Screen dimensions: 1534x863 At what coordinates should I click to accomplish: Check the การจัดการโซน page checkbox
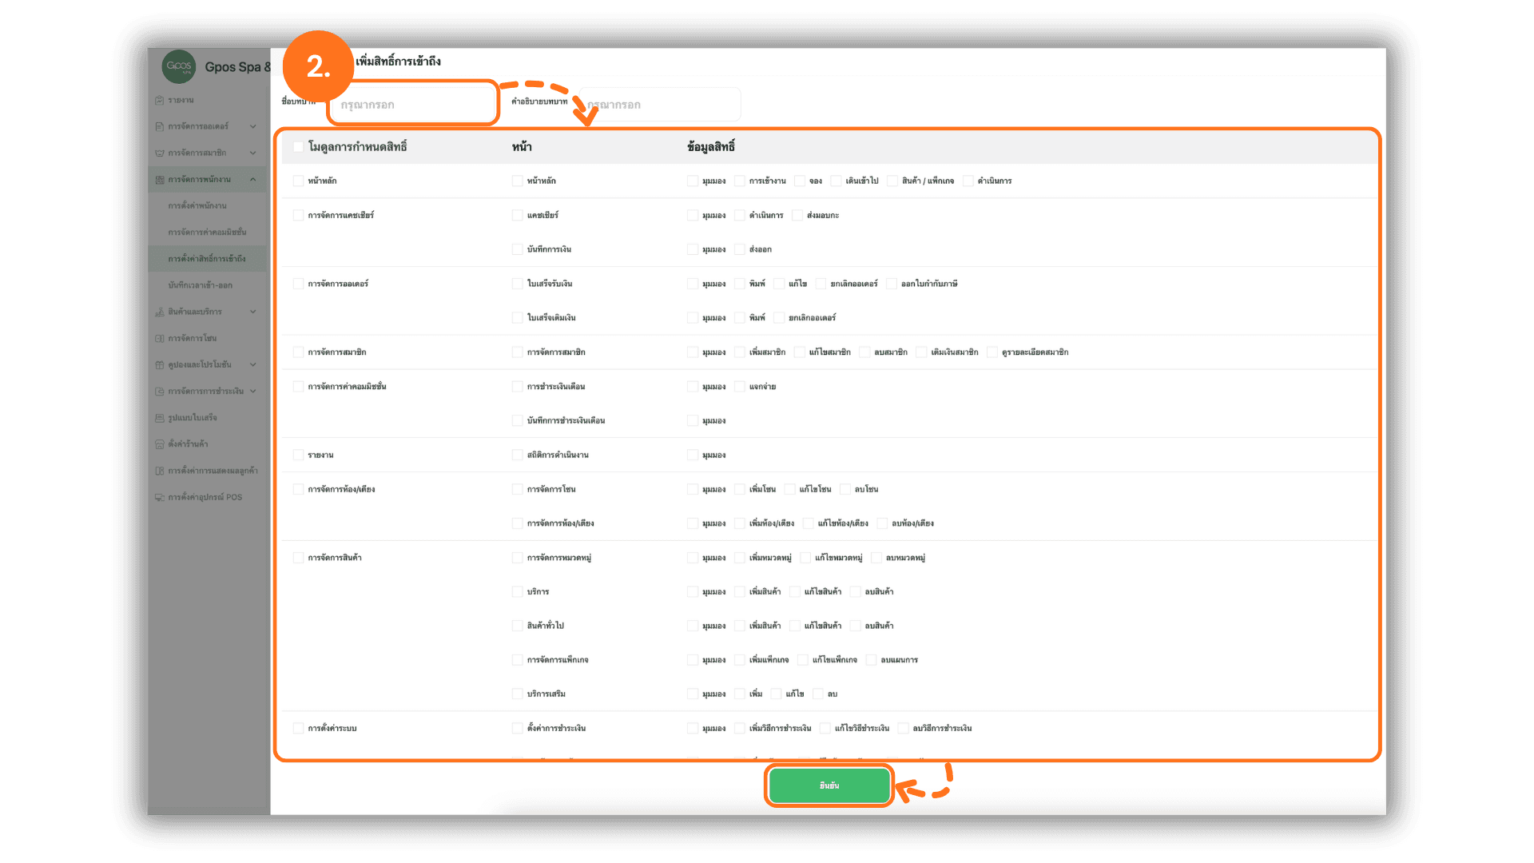click(x=517, y=489)
